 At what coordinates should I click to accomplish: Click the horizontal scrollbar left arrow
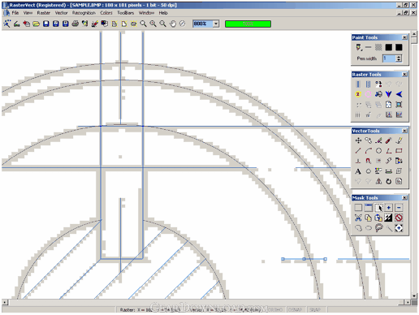tap(4, 302)
